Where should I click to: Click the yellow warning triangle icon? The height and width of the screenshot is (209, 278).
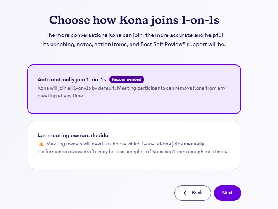point(41,144)
